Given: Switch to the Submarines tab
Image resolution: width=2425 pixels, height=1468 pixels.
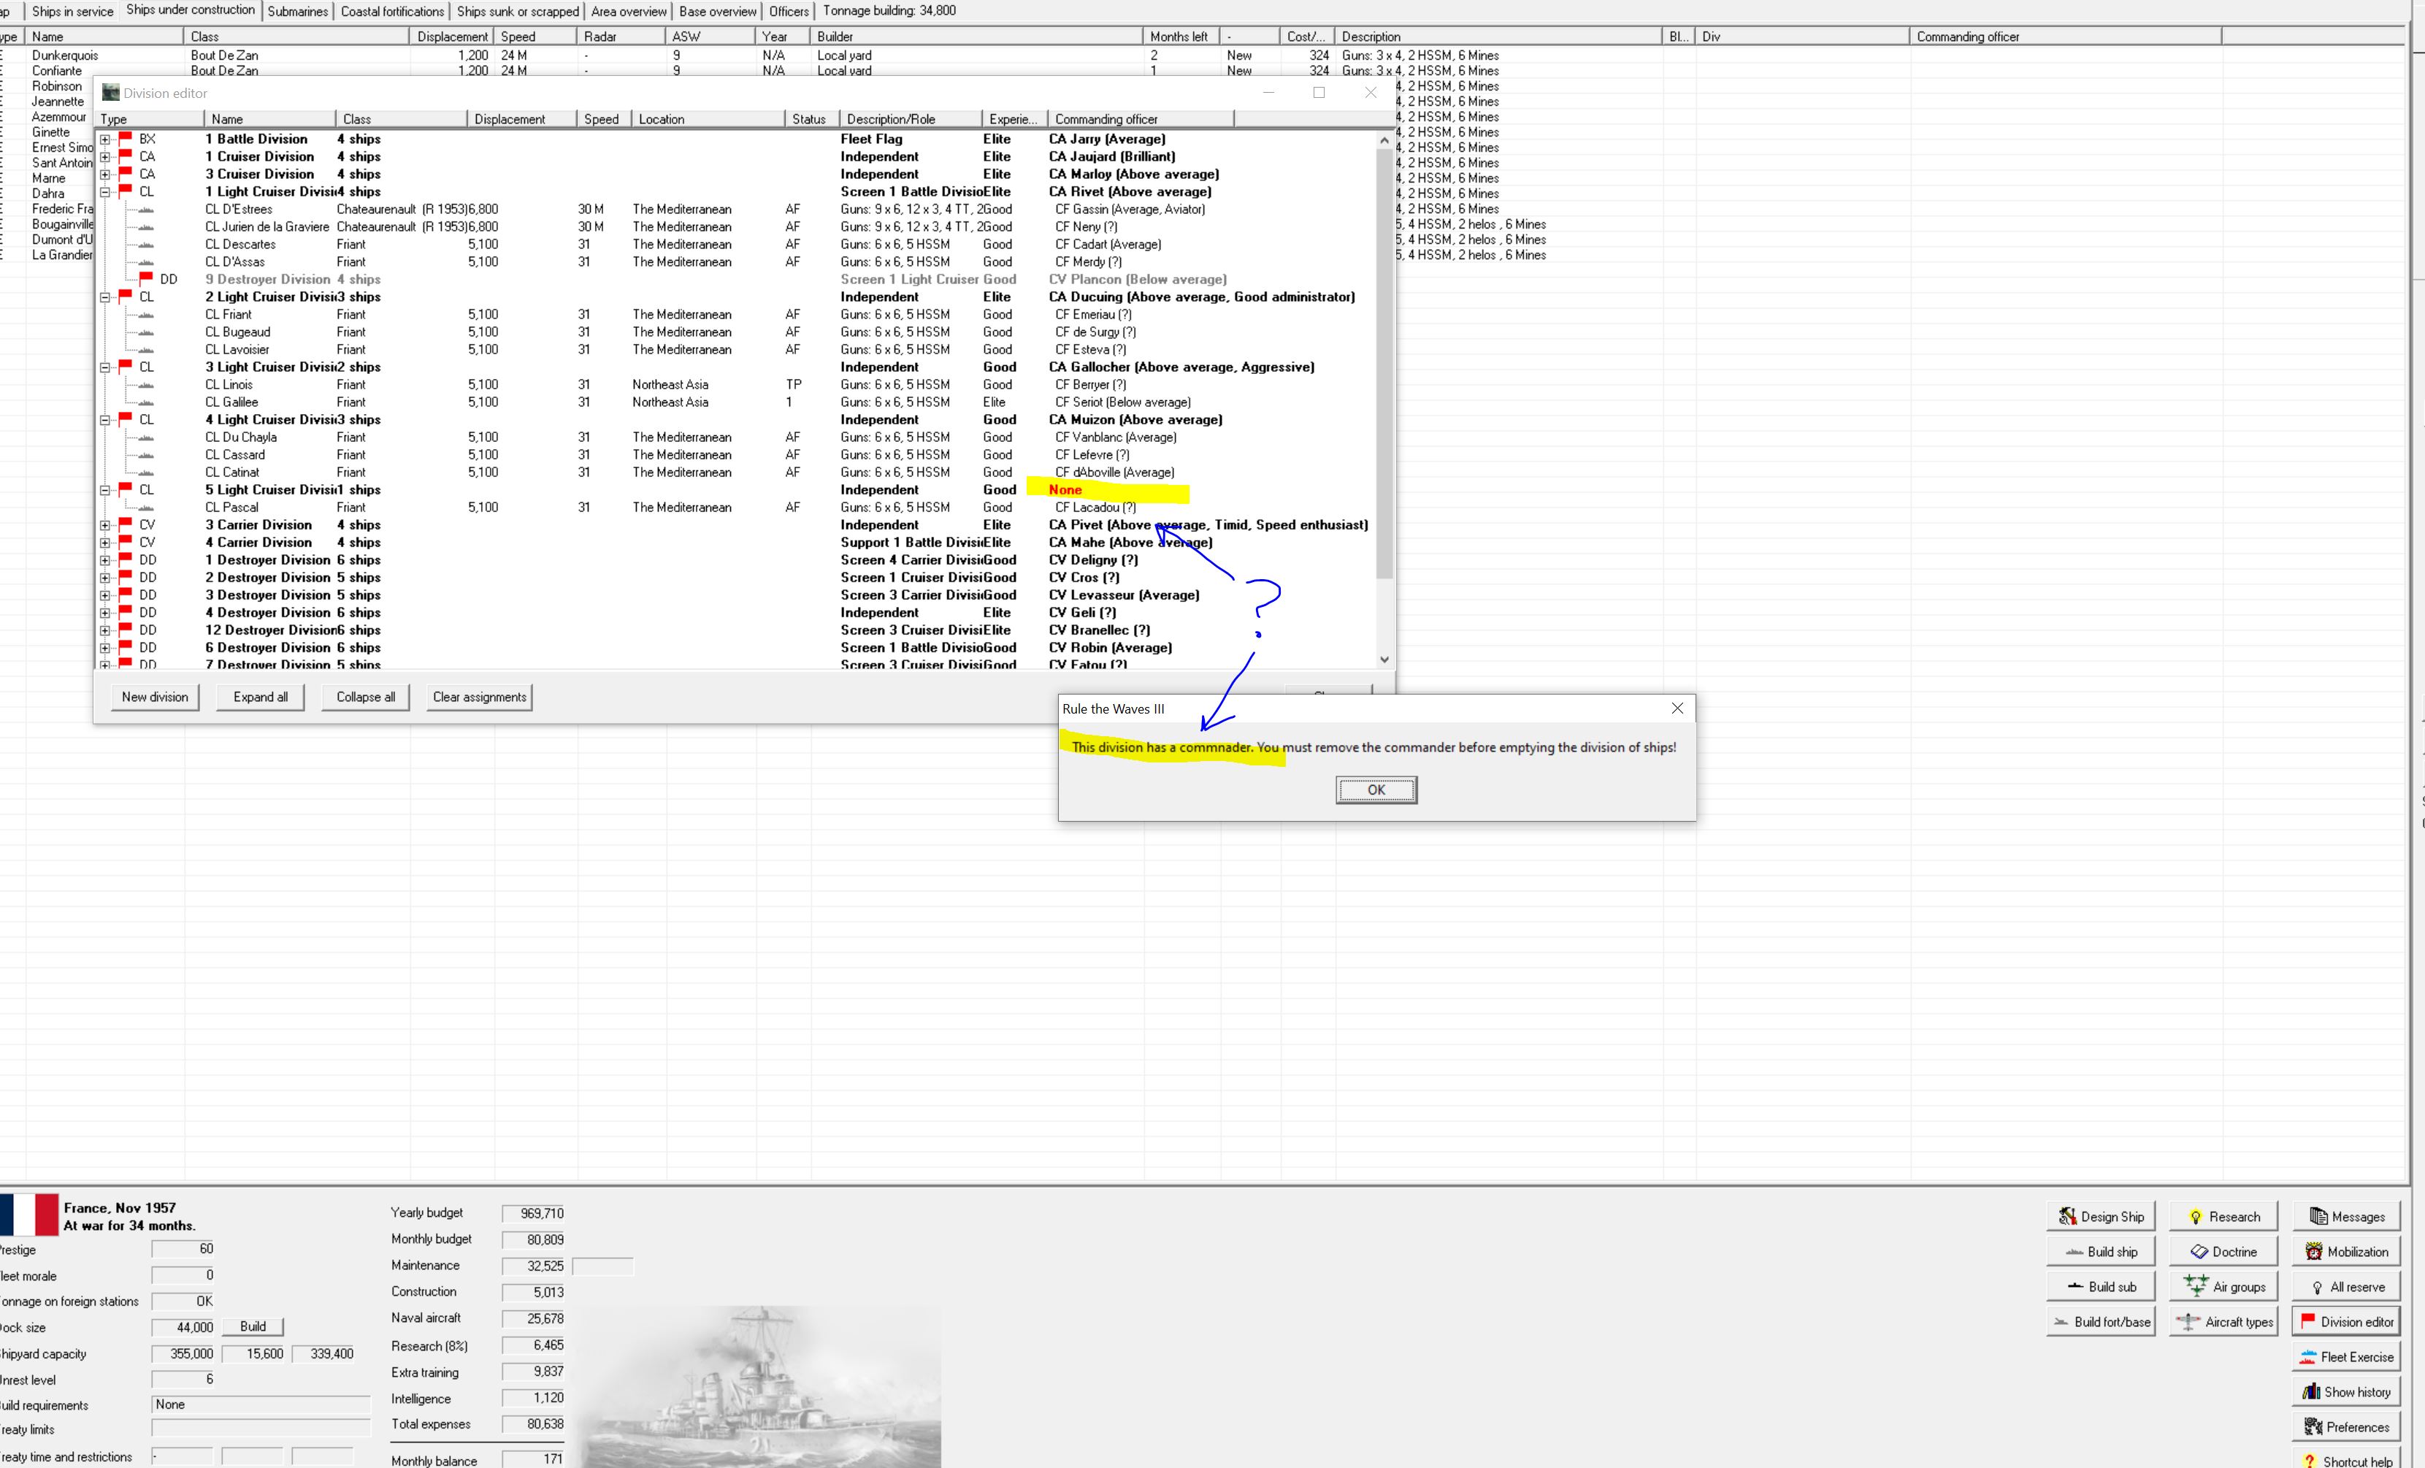Looking at the screenshot, I should click(x=297, y=11).
